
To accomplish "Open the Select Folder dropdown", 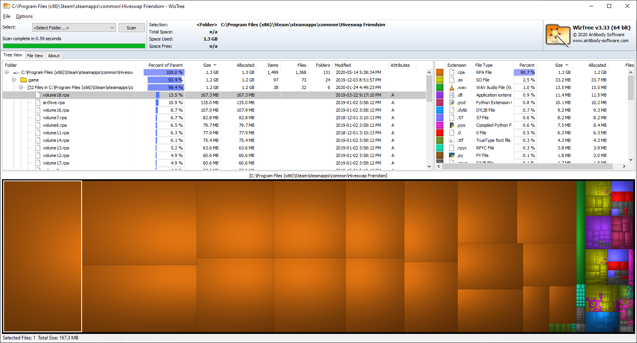I will pyautogui.click(x=74, y=28).
